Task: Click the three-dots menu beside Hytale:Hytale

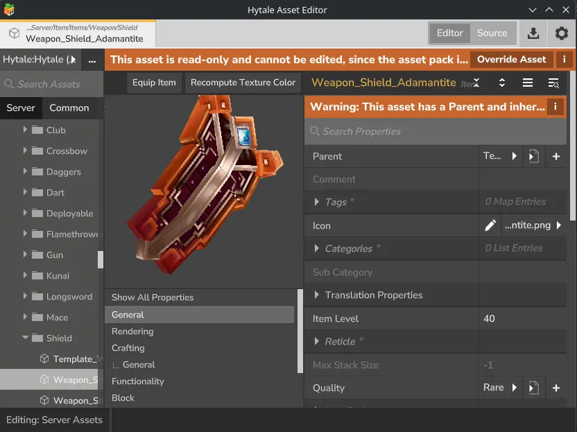Action: coord(92,60)
